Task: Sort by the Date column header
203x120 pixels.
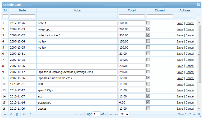Action: 22,10
